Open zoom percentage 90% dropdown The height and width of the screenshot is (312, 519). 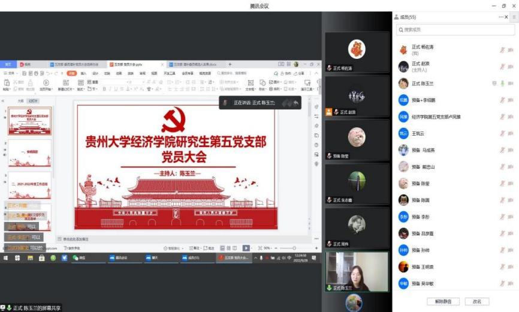pos(267,248)
